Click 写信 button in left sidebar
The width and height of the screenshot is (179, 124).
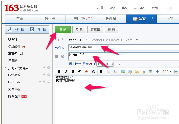click(38, 29)
